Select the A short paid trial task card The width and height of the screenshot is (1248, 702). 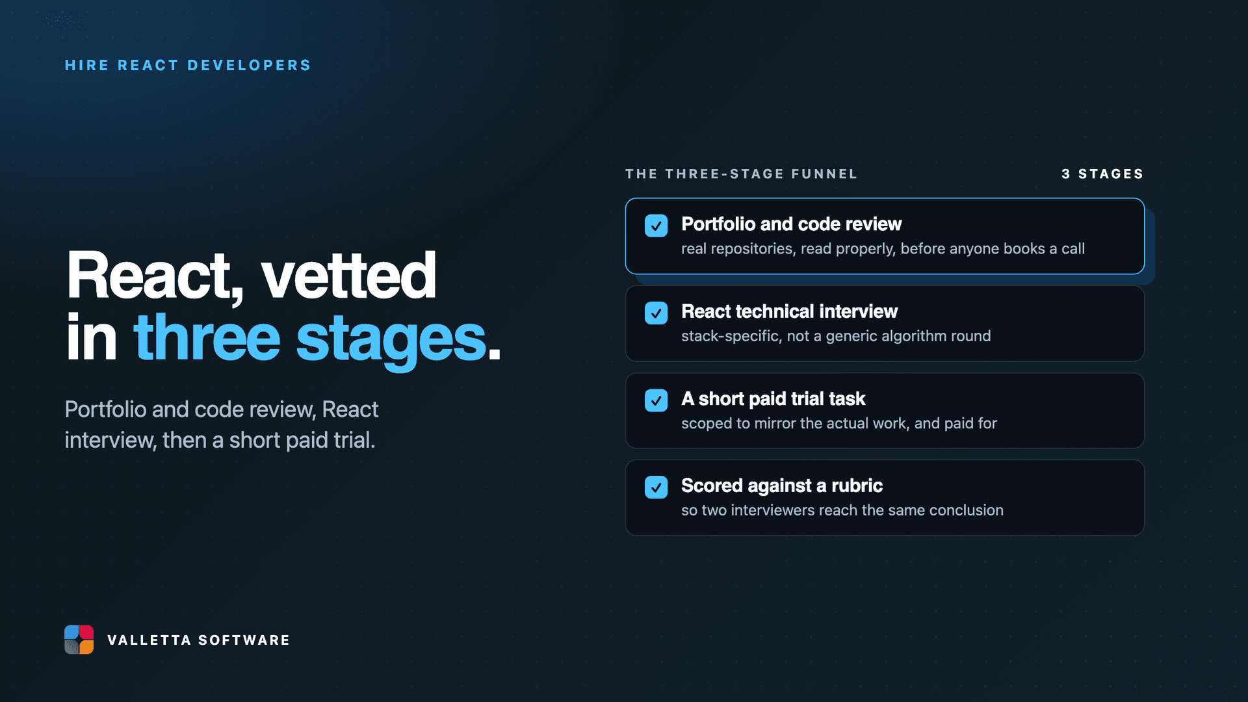click(x=885, y=410)
